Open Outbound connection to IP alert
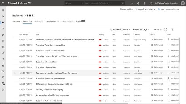Image resolution: width=186 pixels, height=104 pixels. (65, 40)
